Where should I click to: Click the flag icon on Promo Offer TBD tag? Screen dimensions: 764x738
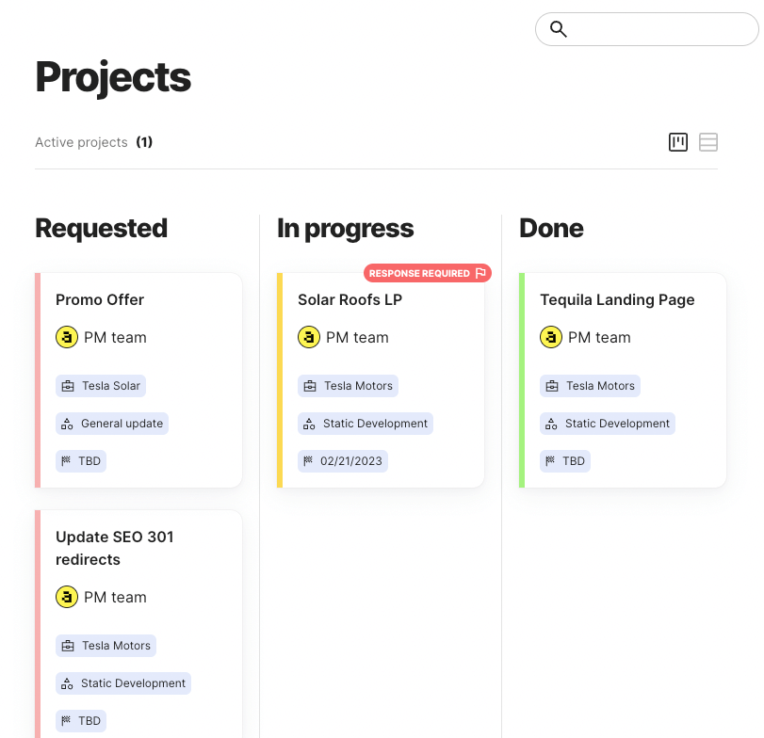[x=66, y=460]
